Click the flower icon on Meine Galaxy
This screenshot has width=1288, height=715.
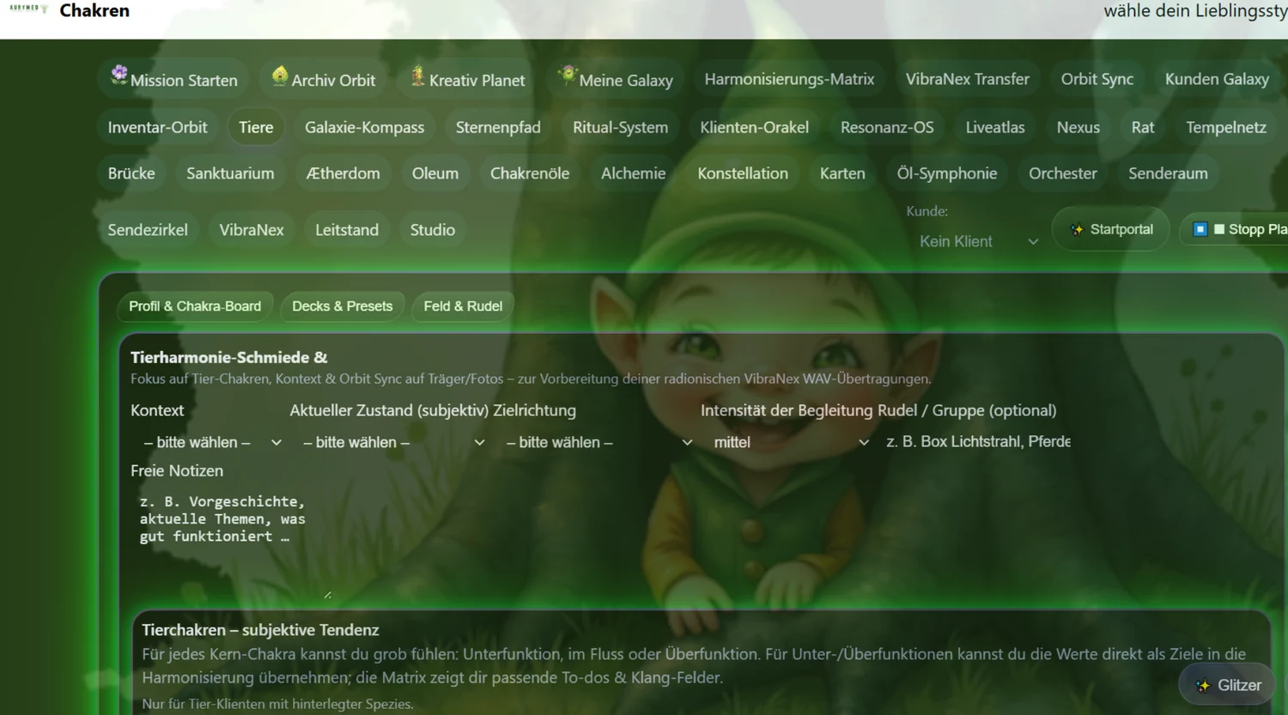coord(568,75)
